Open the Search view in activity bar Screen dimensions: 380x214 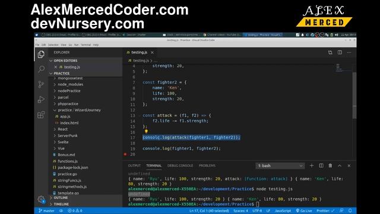[x=41, y=69]
